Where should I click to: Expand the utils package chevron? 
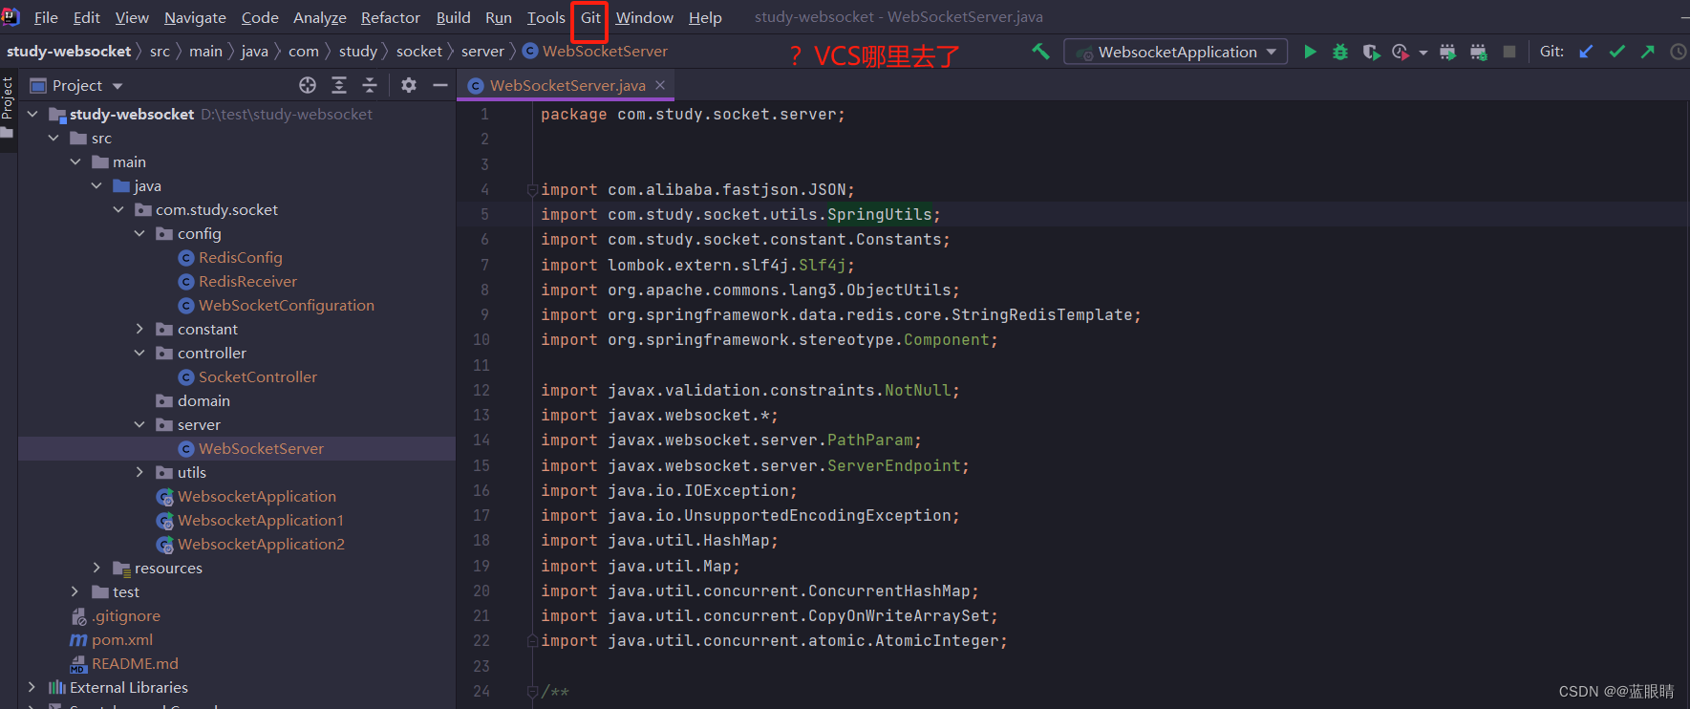139,472
